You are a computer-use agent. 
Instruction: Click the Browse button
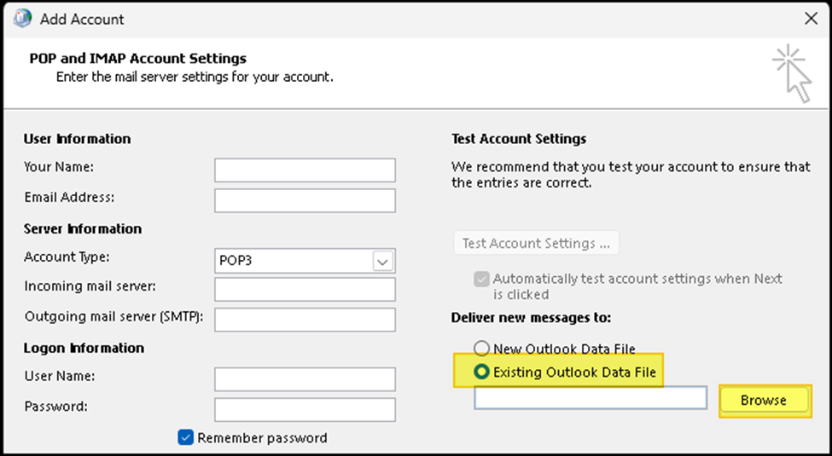(x=764, y=401)
